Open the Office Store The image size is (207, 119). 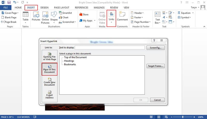[x=84, y=14]
